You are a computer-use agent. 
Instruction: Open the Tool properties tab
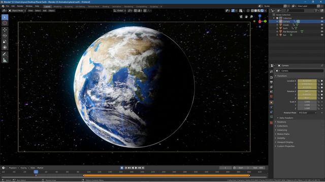271,71
